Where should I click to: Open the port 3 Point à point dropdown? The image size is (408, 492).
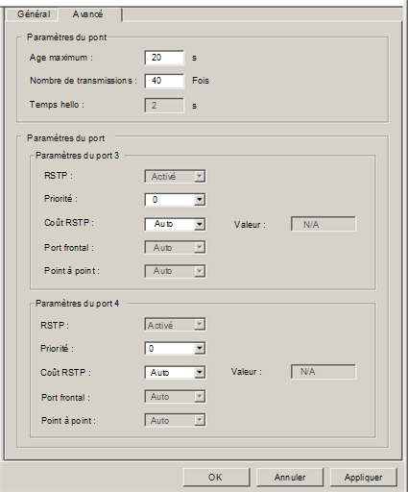pos(175,271)
